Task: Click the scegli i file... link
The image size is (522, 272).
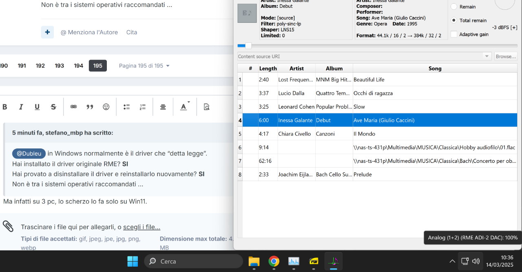Action: [x=142, y=227]
